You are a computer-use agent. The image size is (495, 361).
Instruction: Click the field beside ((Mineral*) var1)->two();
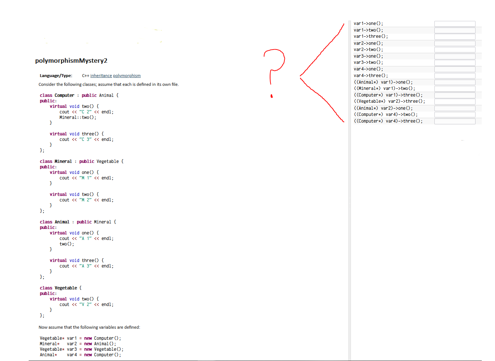455,88
